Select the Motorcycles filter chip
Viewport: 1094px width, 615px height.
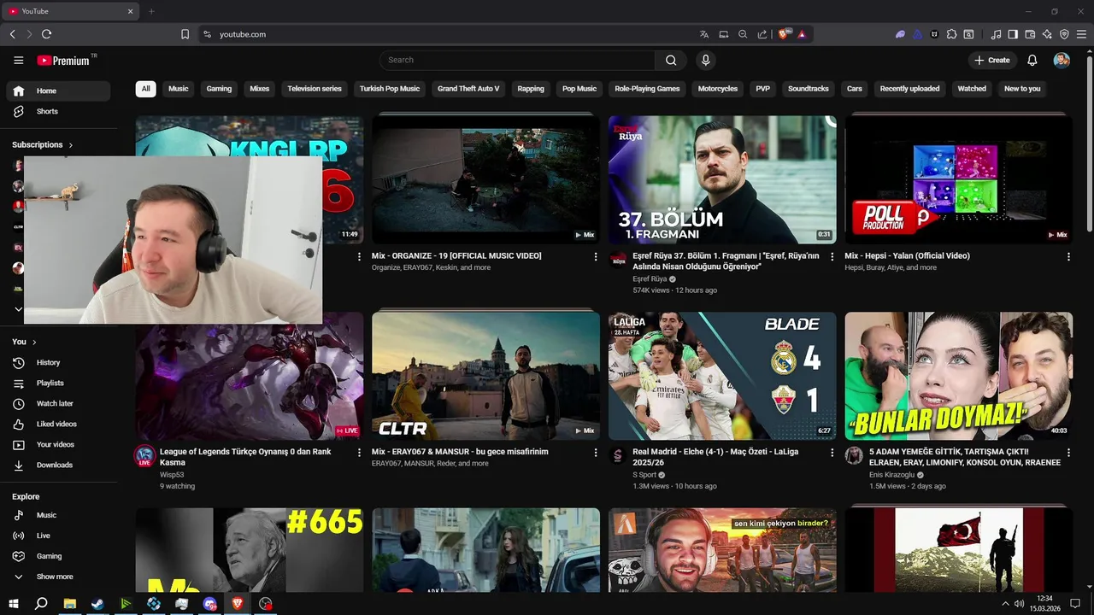tap(718, 89)
